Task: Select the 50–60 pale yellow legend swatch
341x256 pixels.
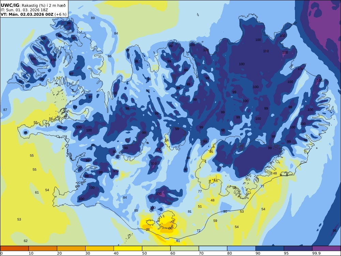Action: pyautogui.click(x=156, y=248)
